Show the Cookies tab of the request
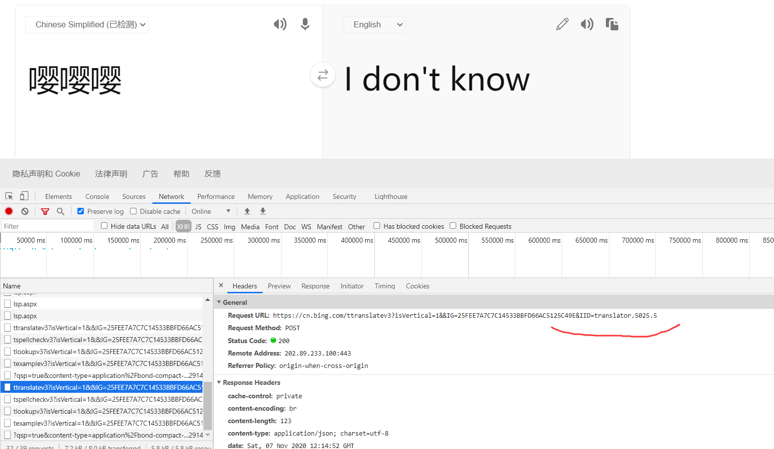Screen dimensions: 774x449 point(417,286)
